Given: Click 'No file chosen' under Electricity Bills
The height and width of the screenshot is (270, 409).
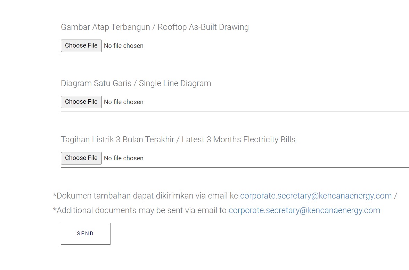Looking at the screenshot, I should (124, 158).
